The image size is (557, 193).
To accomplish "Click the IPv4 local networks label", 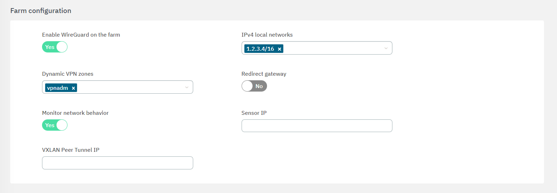I will 267,35.
